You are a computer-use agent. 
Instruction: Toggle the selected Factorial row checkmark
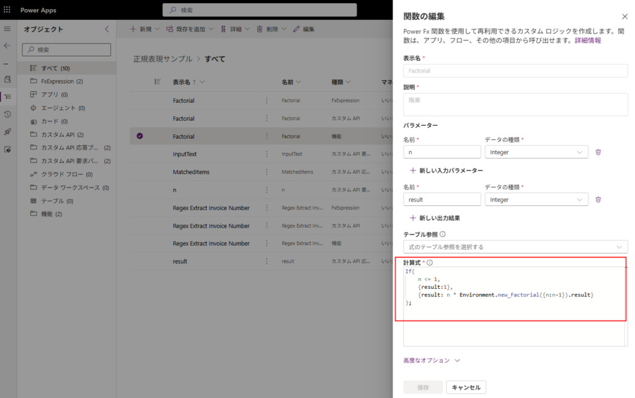point(140,136)
